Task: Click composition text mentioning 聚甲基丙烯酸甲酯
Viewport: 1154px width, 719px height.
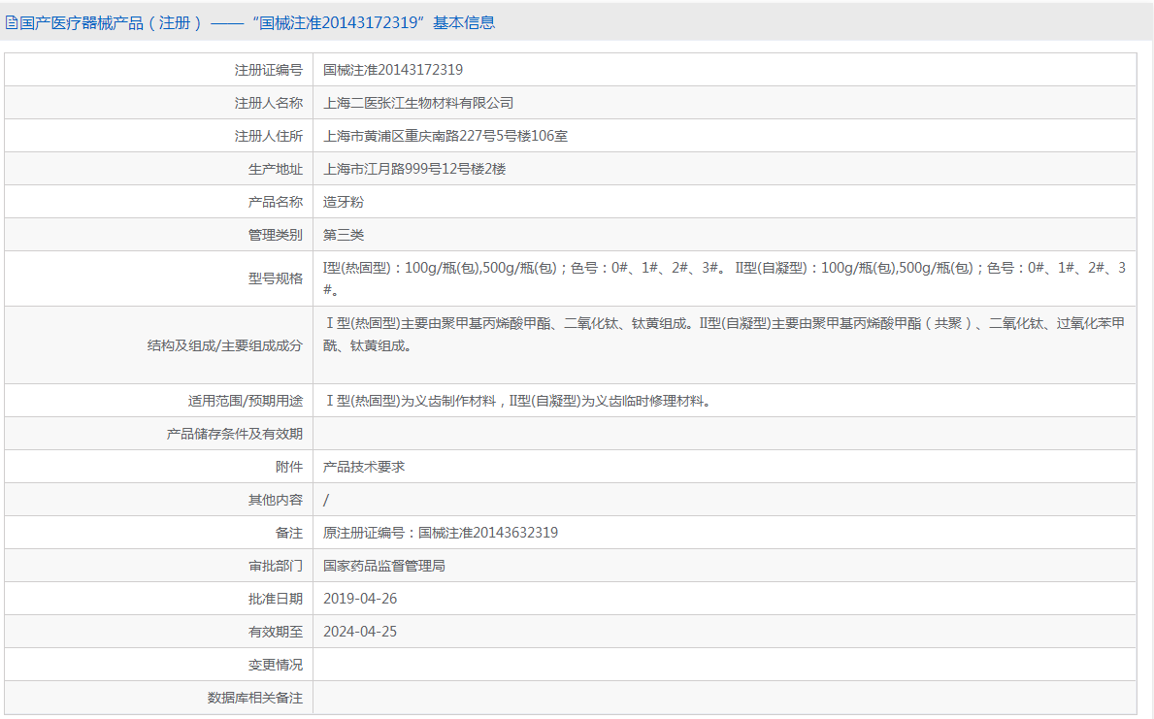Action: pos(724,334)
